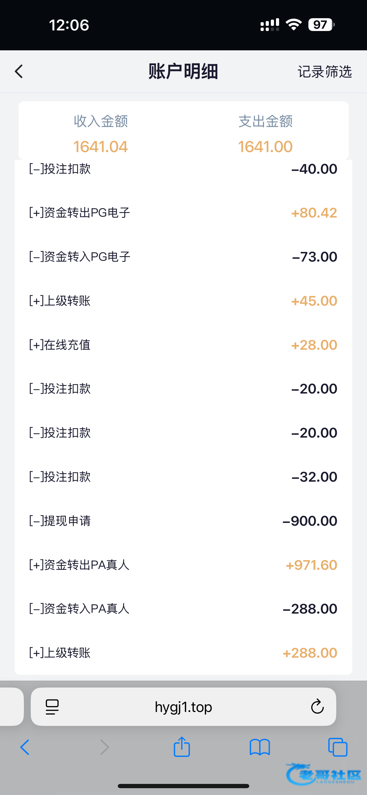Show all open Safari tabs
This screenshot has height=795, width=367.
coord(338,747)
